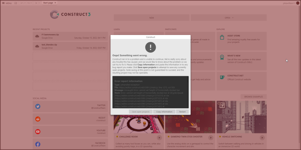This screenshot has height=150, width=301.
Task: Toggle the star on Challenge Room
Action: (117, 136)
